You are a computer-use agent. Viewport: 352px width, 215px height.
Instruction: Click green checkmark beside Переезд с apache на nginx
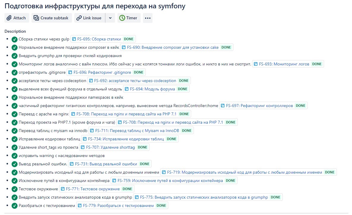coord(15,114)
